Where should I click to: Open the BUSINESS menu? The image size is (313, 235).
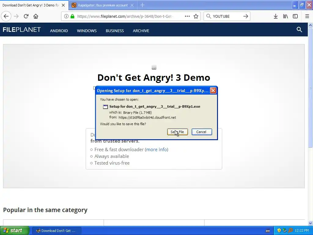[x=115, y=31]
